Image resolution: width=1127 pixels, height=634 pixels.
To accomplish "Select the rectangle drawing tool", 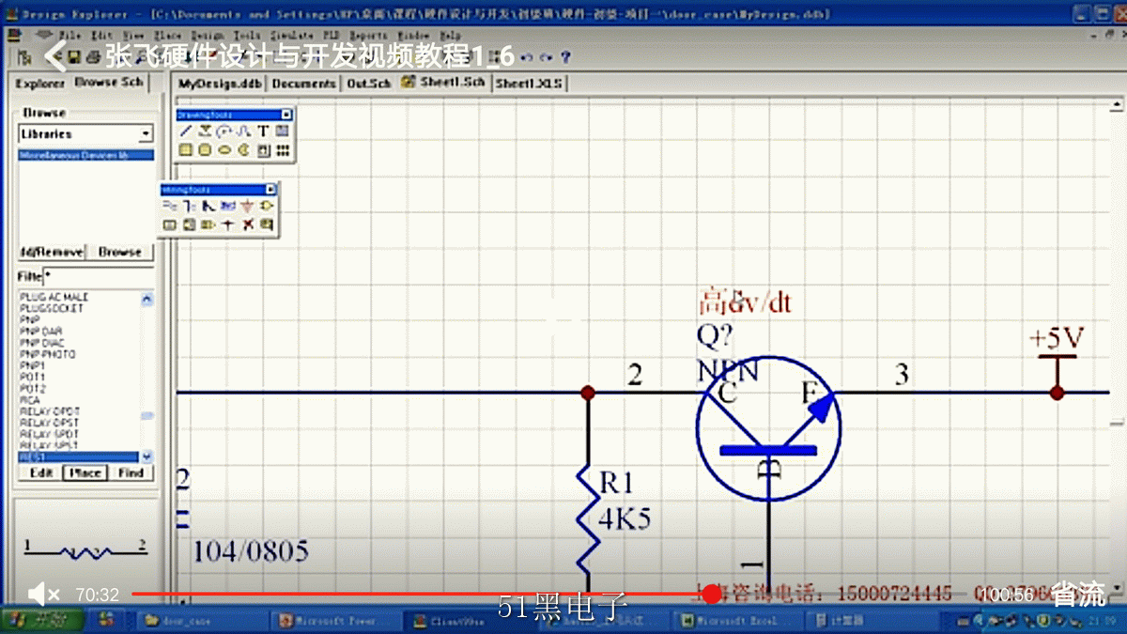I will coord(185,150).
